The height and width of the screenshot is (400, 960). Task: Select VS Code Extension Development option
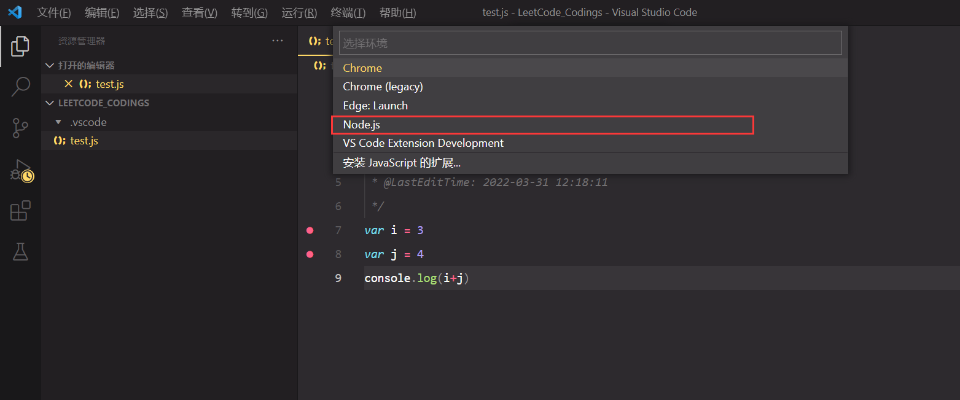[590, 143]
